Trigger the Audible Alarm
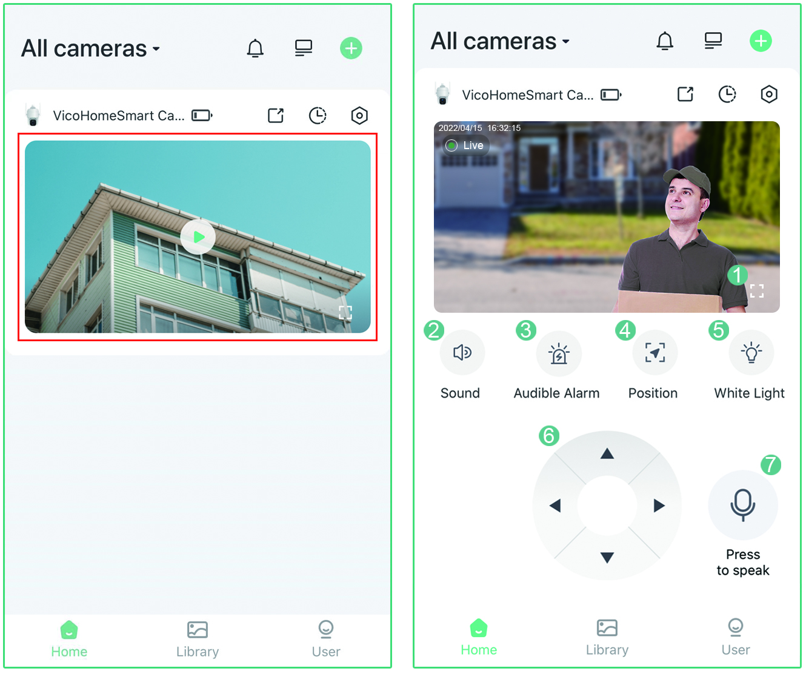The width and height of the screenshot is (806, 674). tap(559, 353)
